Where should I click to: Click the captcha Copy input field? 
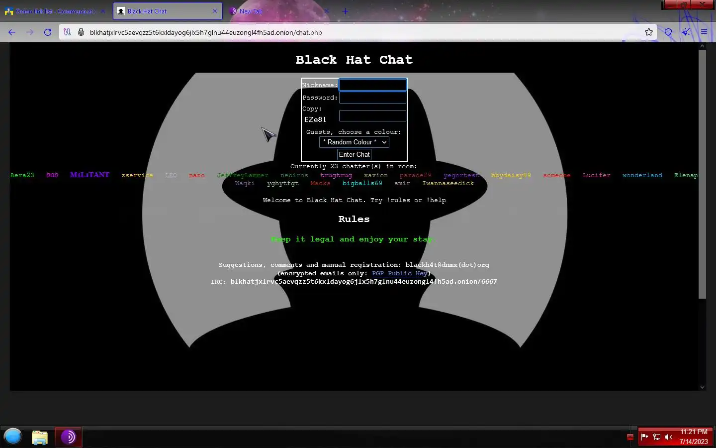[372, 115]
